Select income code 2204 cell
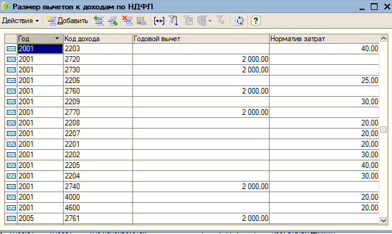 tap(98, 176)
